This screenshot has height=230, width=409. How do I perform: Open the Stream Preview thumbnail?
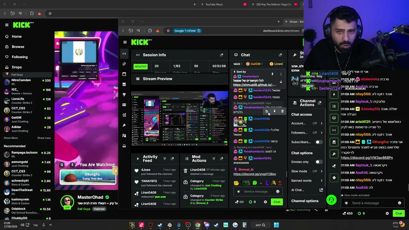pyautogui.click(x=180, y=118)
